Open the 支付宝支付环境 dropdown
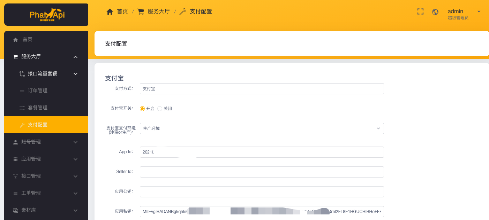The width and height of the screenshot is (489, 220). pyautogui.click(x=262, y=128)
